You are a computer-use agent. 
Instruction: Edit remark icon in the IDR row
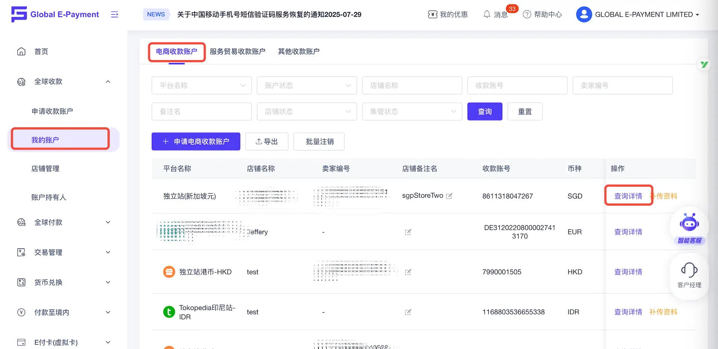click(408, 312)
